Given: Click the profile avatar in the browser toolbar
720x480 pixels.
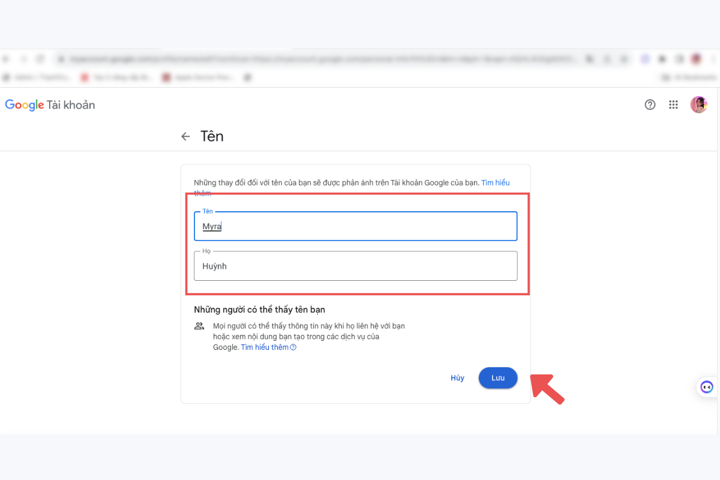Looking at the screenshot, I should (x=696, y=59).
